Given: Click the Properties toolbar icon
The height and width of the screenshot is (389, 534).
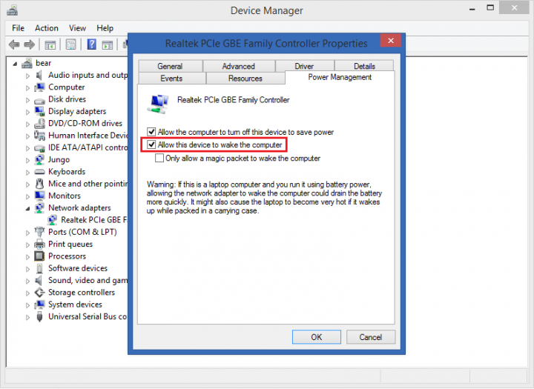Looking at the screenshot, I should tap(71, 44).
